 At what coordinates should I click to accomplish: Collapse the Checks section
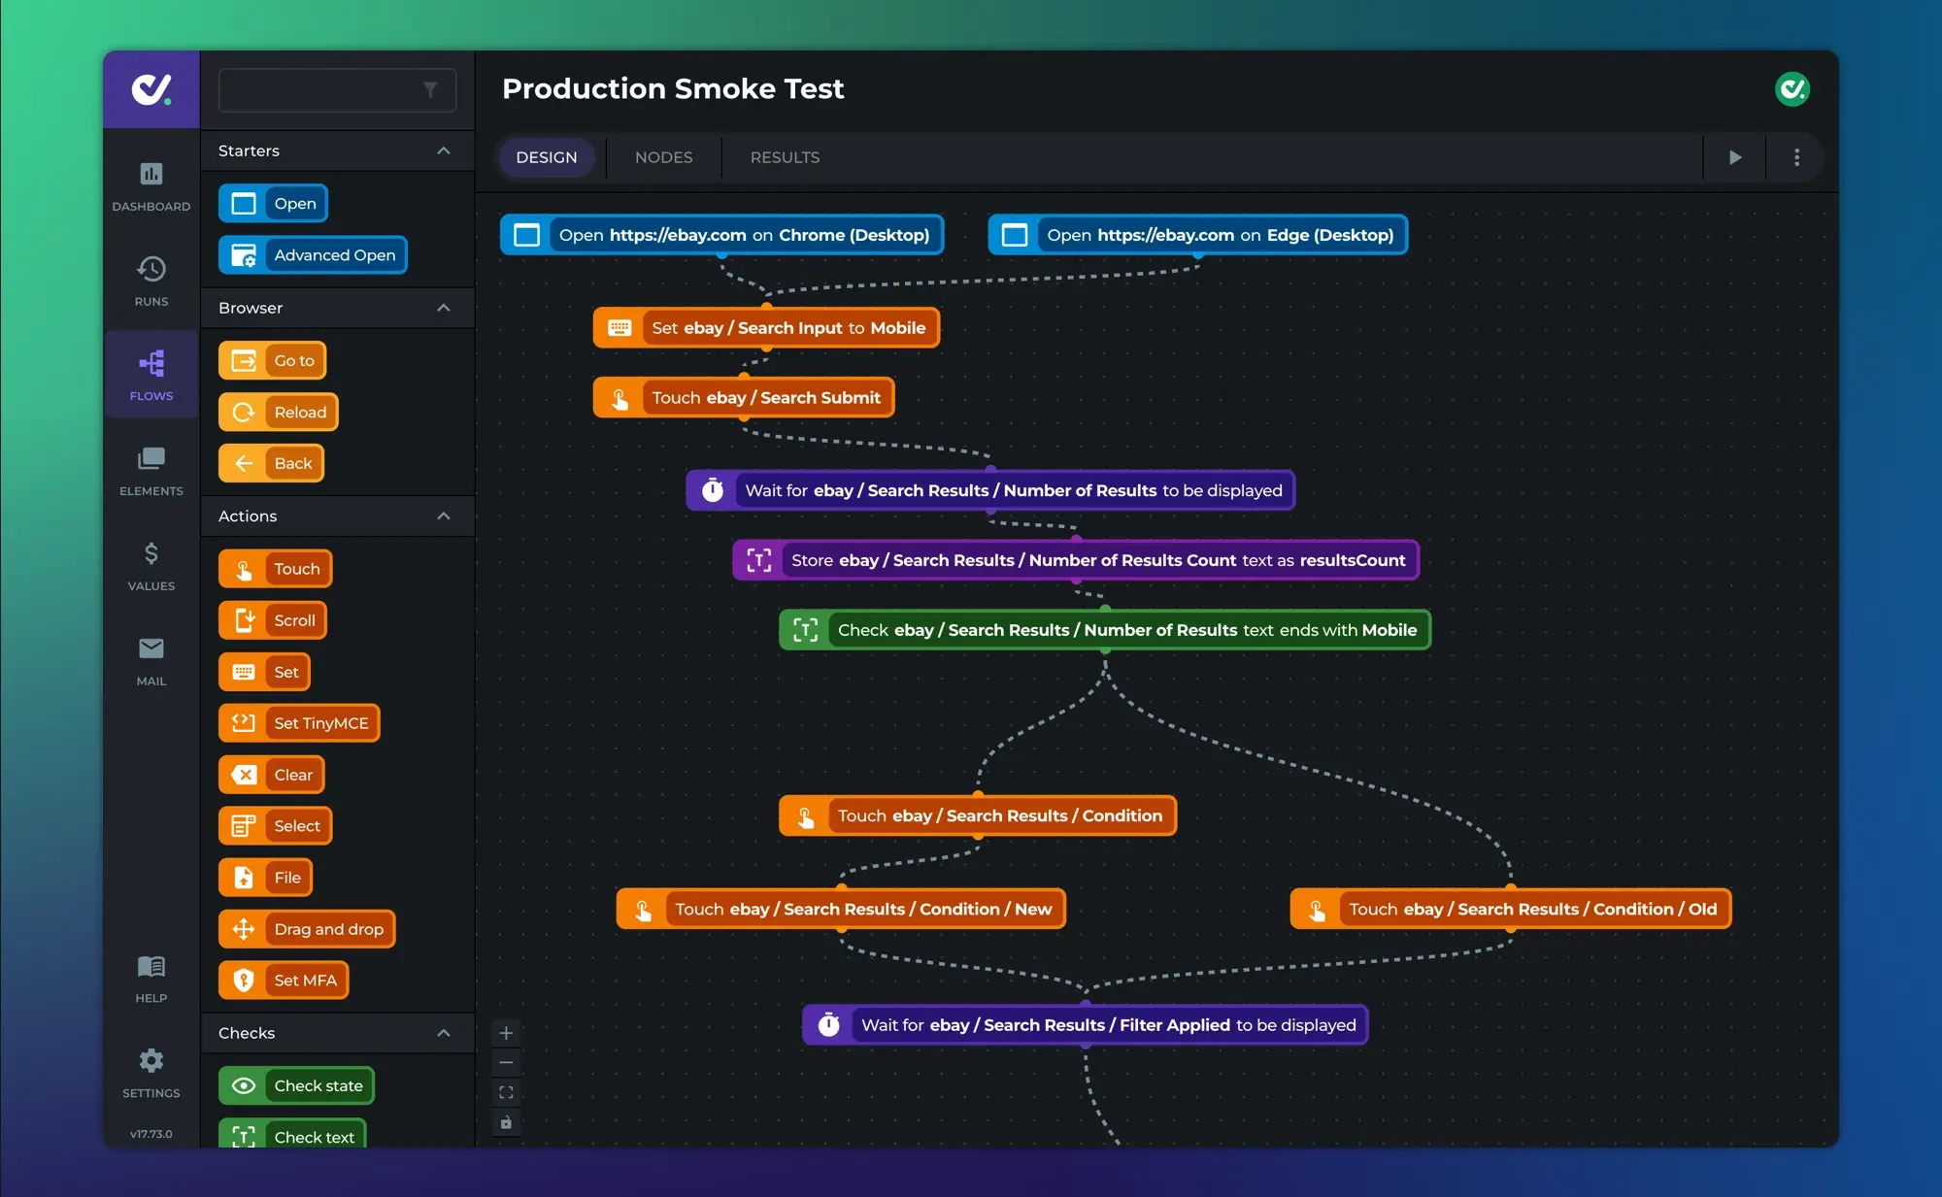tap(444, 1033)
